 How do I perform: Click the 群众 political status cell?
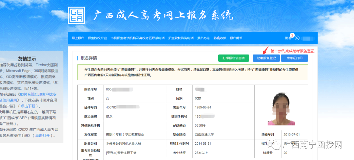click(x=135, y=116)
